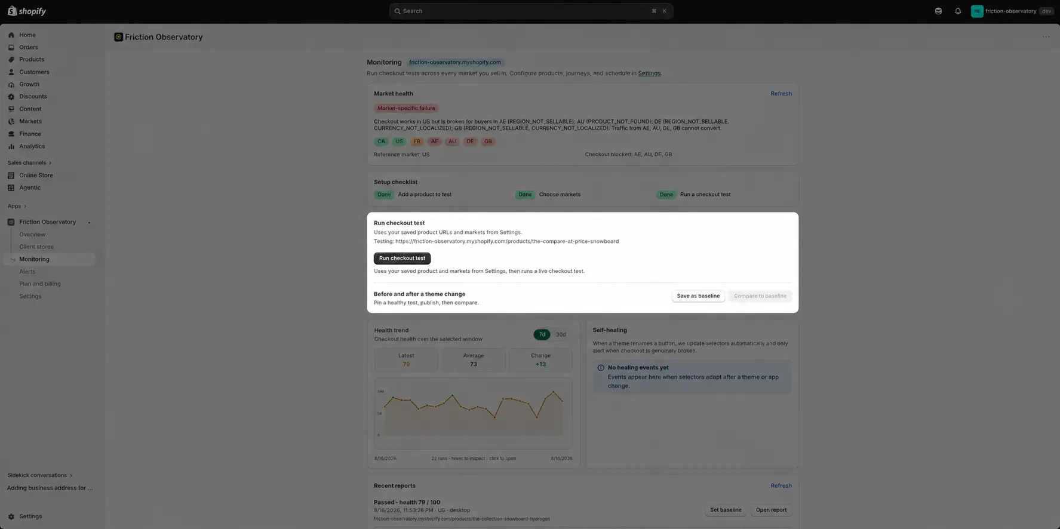
Task: Open the Home icon in sidebar
Action: click(x=11, y=35)
